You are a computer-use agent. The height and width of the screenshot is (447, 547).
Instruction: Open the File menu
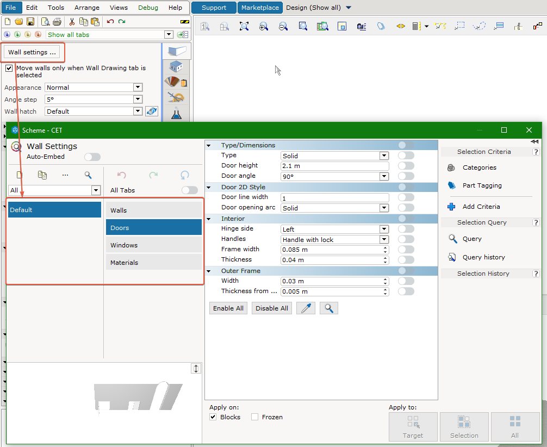11,7
